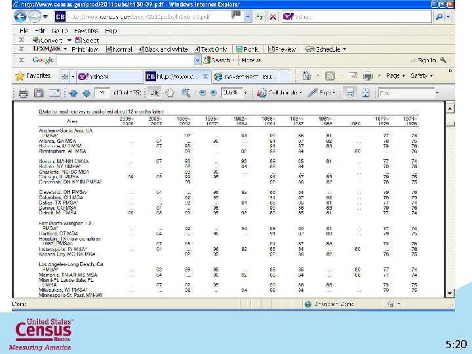This screenshot has width=472, height=354.
Task: Click the Select PDF toolbar button
Action: point(87,40)
